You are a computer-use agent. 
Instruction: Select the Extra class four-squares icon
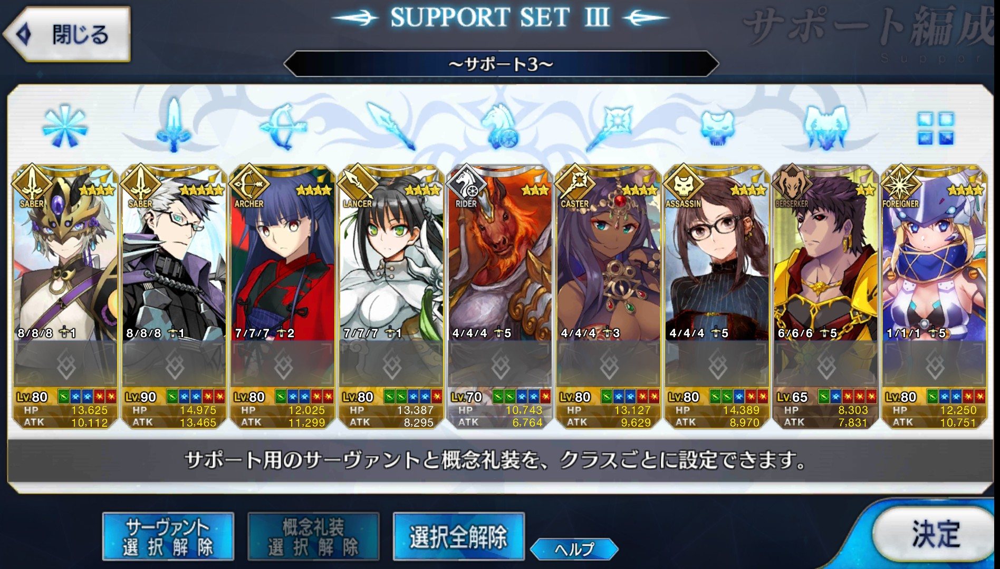pyautogui.click(x=935, y=128)
